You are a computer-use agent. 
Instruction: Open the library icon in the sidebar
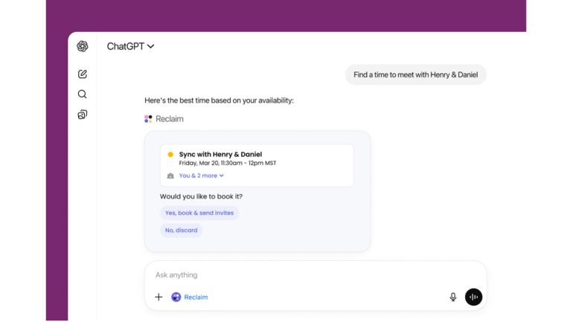pos(83,115)
